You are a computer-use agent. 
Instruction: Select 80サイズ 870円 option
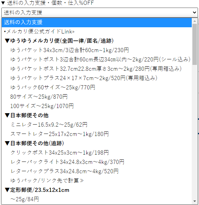coord(97,97)
